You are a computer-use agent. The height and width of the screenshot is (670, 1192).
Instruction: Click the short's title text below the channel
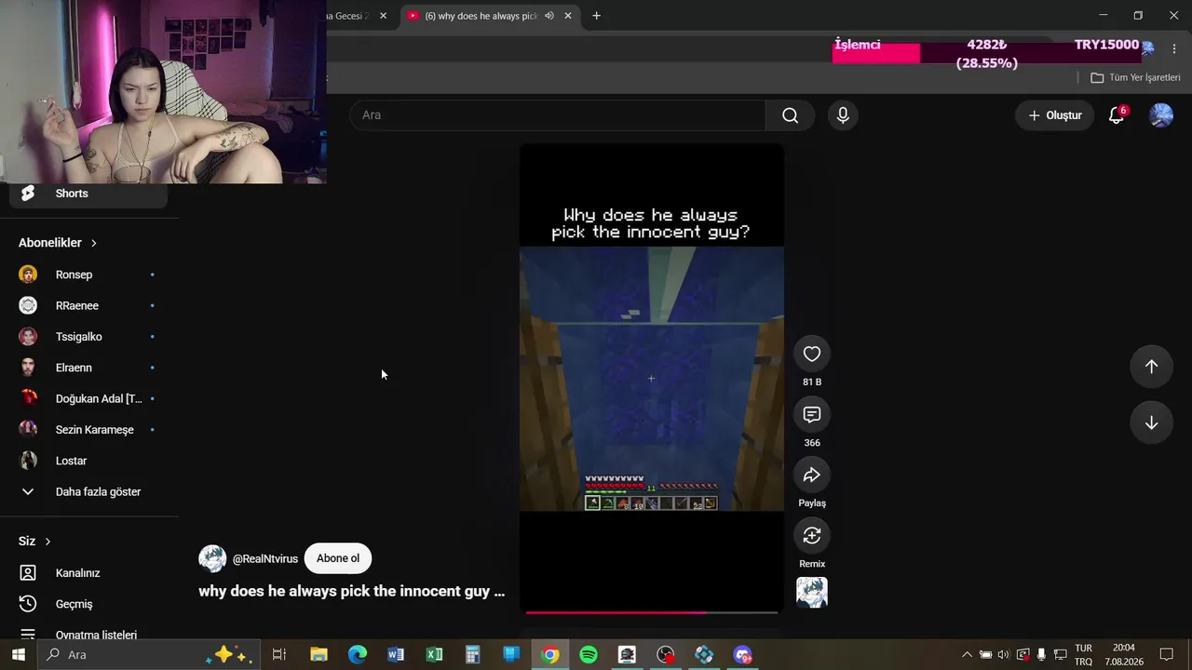(x=352, y=592)
